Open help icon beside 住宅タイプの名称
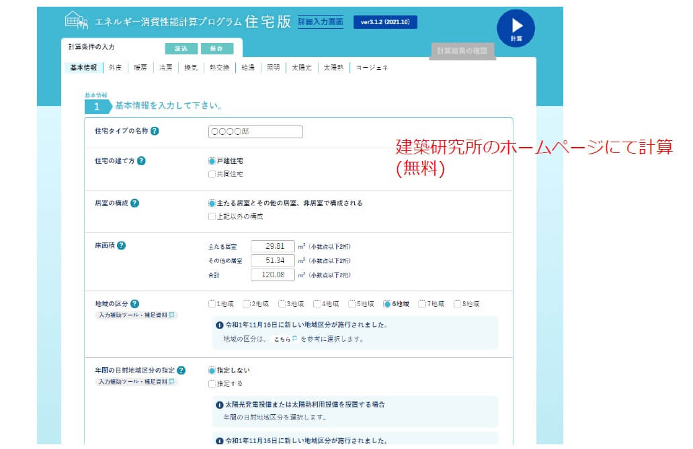Viewport: 693px width, 449px height. pyautogui.click(x=155, y=132)
